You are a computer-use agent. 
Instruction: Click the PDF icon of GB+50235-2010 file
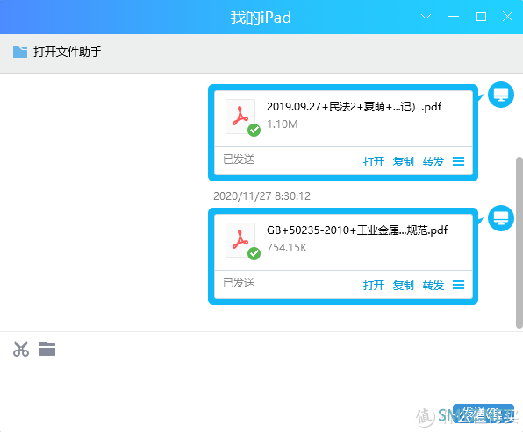[240, 240]
